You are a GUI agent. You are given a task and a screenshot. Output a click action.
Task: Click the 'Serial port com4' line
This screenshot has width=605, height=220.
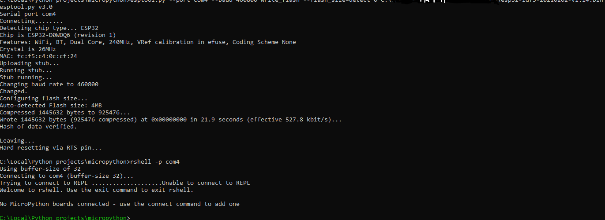click(x=28, y=14)
